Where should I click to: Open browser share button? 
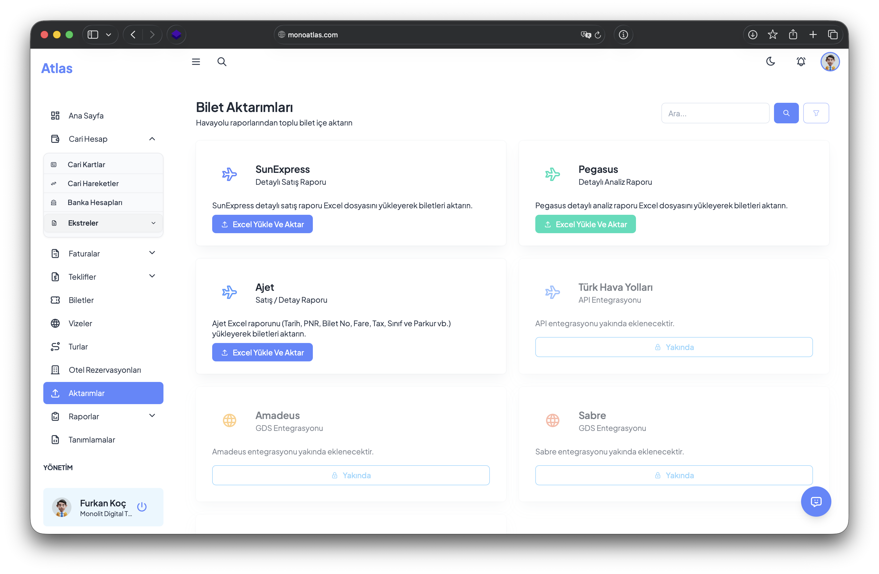[793, 35]
